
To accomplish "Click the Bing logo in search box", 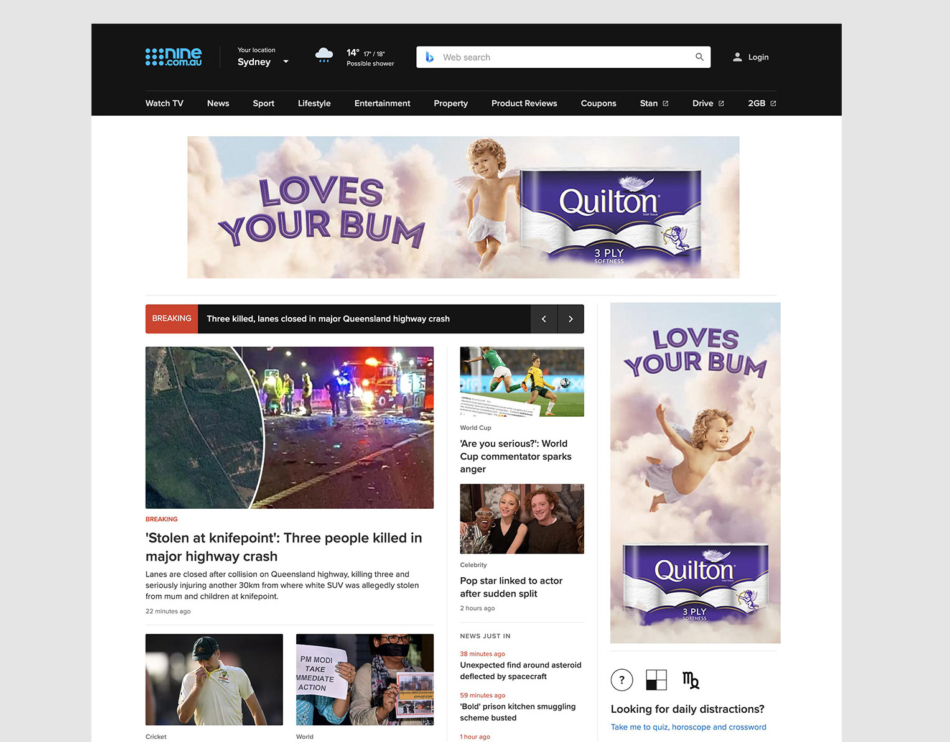I will [x=429, y=57].
